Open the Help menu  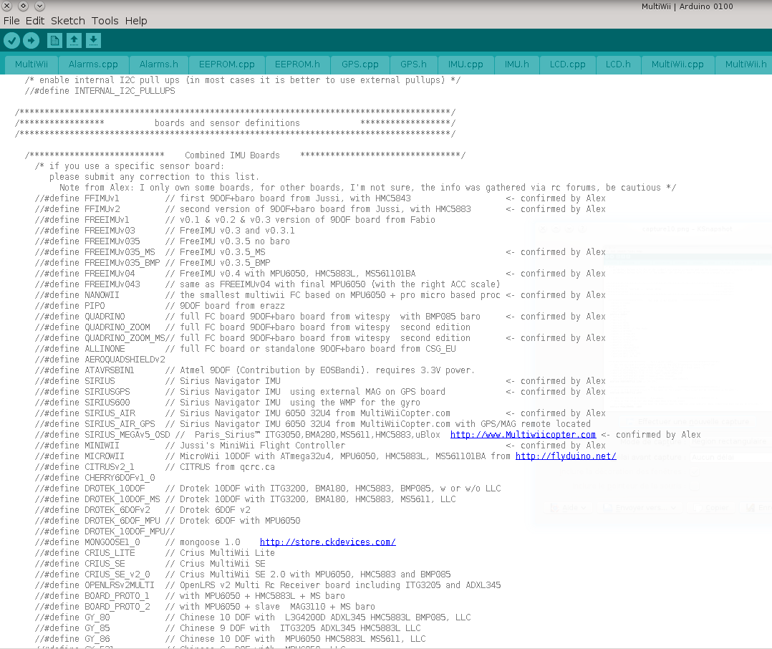tap(136, 21)
